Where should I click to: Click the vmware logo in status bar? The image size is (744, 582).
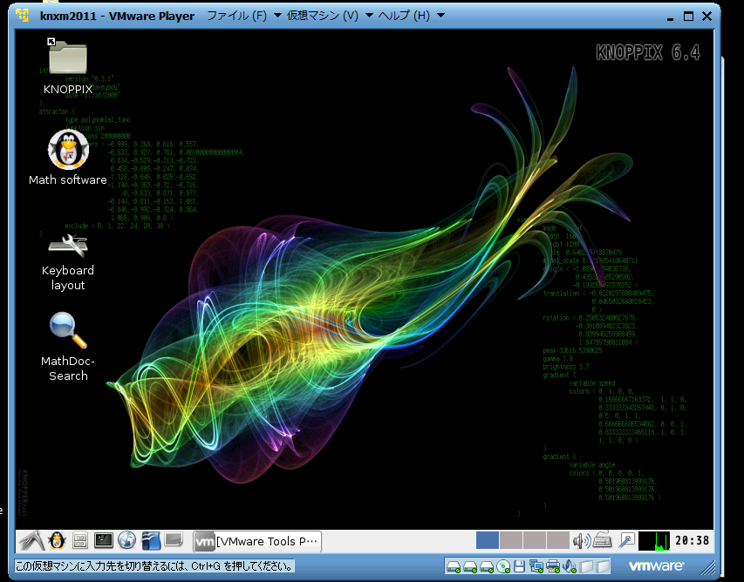tap(656, 566)
